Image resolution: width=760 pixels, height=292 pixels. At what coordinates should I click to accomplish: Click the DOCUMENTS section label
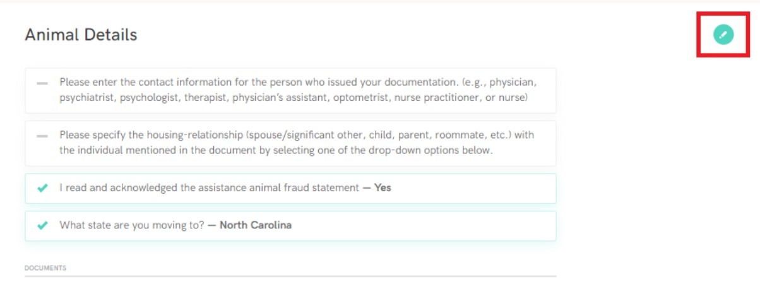(45, 268)
